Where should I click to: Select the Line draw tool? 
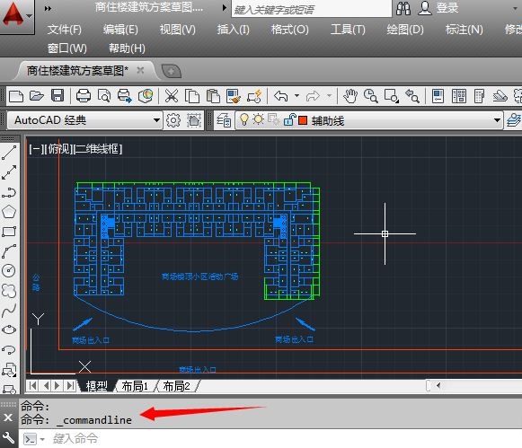tap(9, 153)
